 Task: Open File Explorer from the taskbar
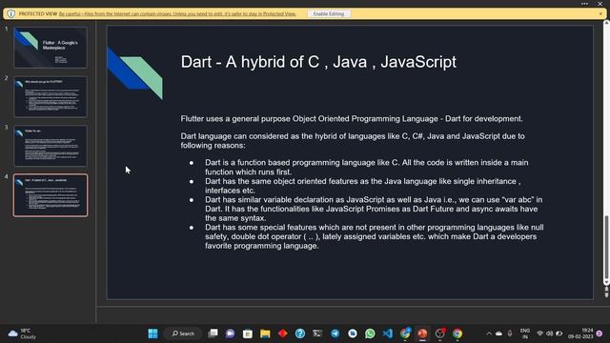[x=265, y=333]
